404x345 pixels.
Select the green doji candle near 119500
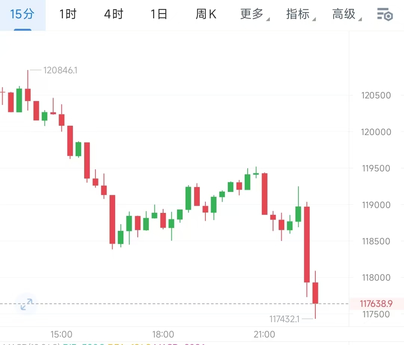pos(256,174)
